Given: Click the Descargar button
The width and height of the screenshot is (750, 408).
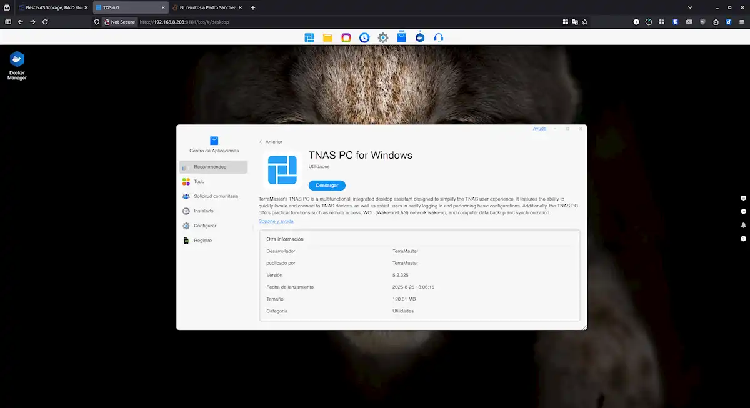Looking at the screenshot, I should [x=327, y=186].
